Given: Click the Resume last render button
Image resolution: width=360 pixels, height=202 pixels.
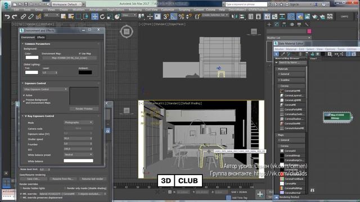Looking at the screenshot, I should point(92,179).
